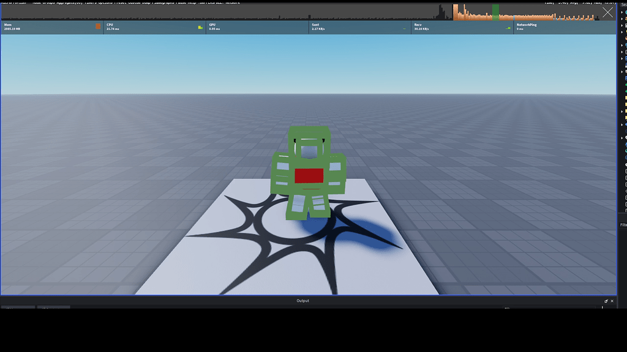Click the orange swatch next to CPU stat

[97, 26]
